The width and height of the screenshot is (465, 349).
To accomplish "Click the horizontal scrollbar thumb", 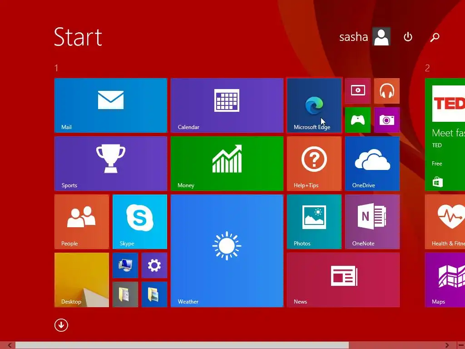I will click(182, 345).
